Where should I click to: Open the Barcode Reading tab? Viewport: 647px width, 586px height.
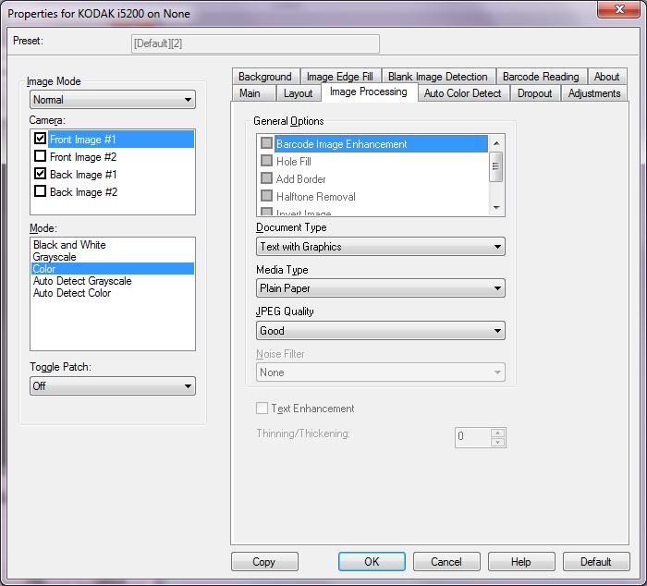(541, 77)
